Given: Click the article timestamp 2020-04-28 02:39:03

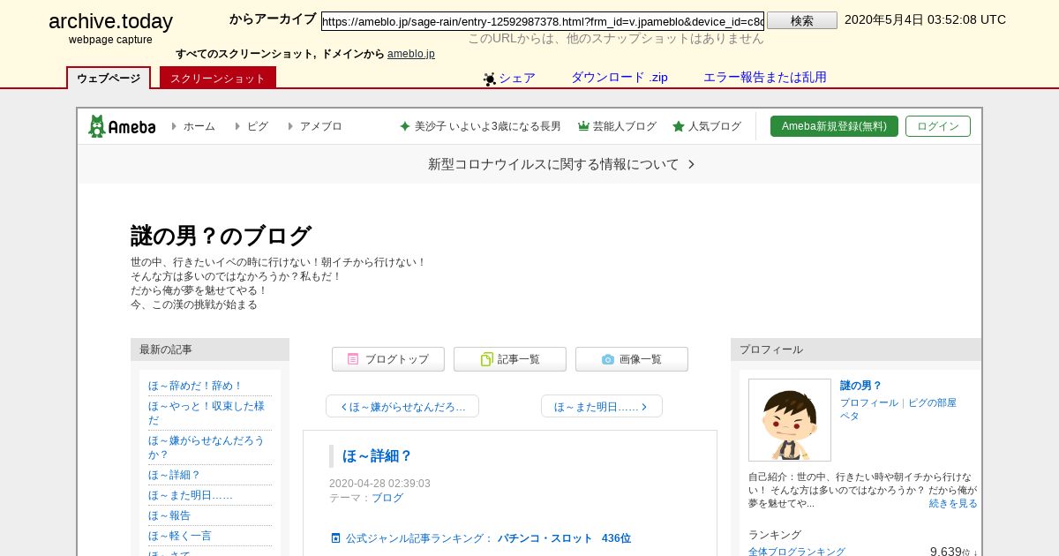Looking at the screenshot, I should click(x=379, y=484).
